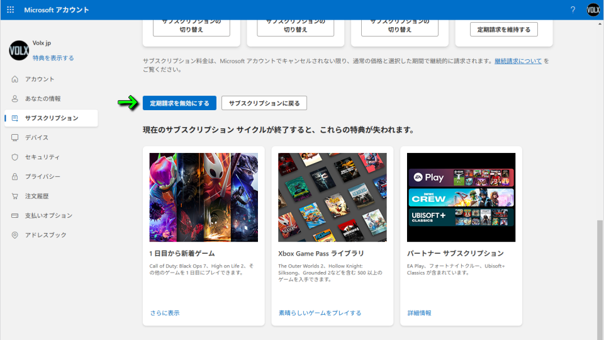
Task: Click the person icon for あなたの情報
Action: [x=15, y=99]
